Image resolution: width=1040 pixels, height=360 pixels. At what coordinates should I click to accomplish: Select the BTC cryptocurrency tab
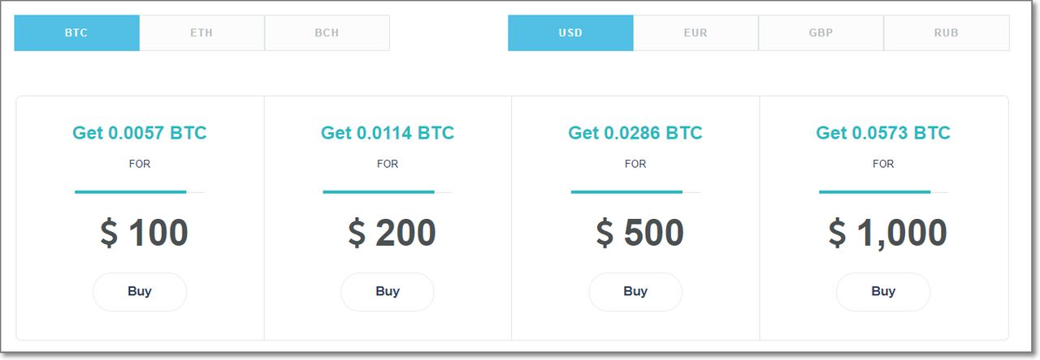coord(76,33)
